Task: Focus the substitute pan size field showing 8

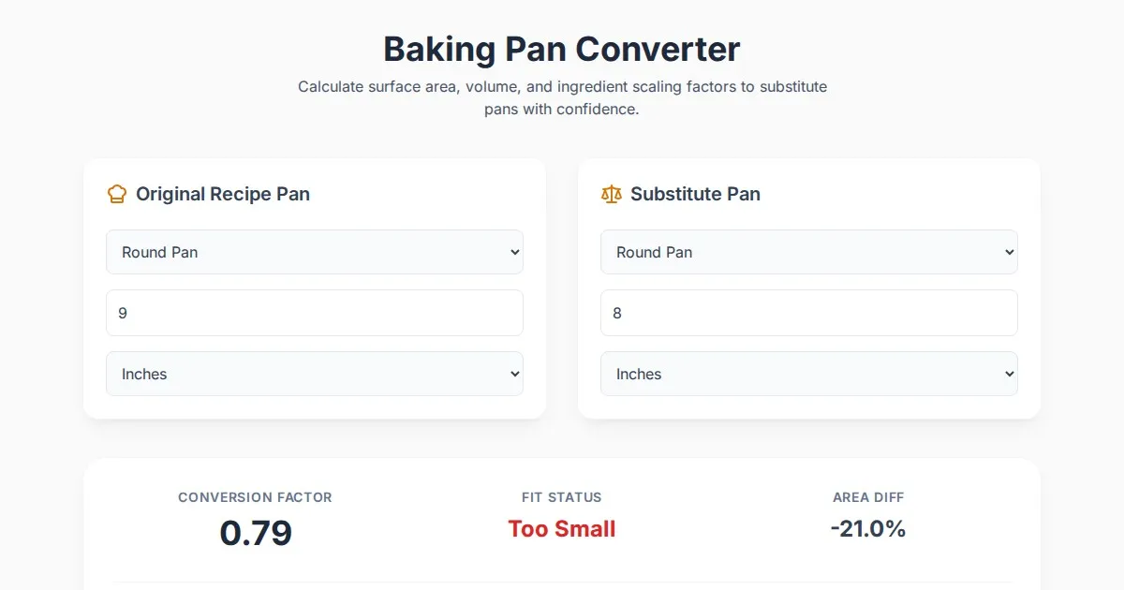Action: point(808,313)
